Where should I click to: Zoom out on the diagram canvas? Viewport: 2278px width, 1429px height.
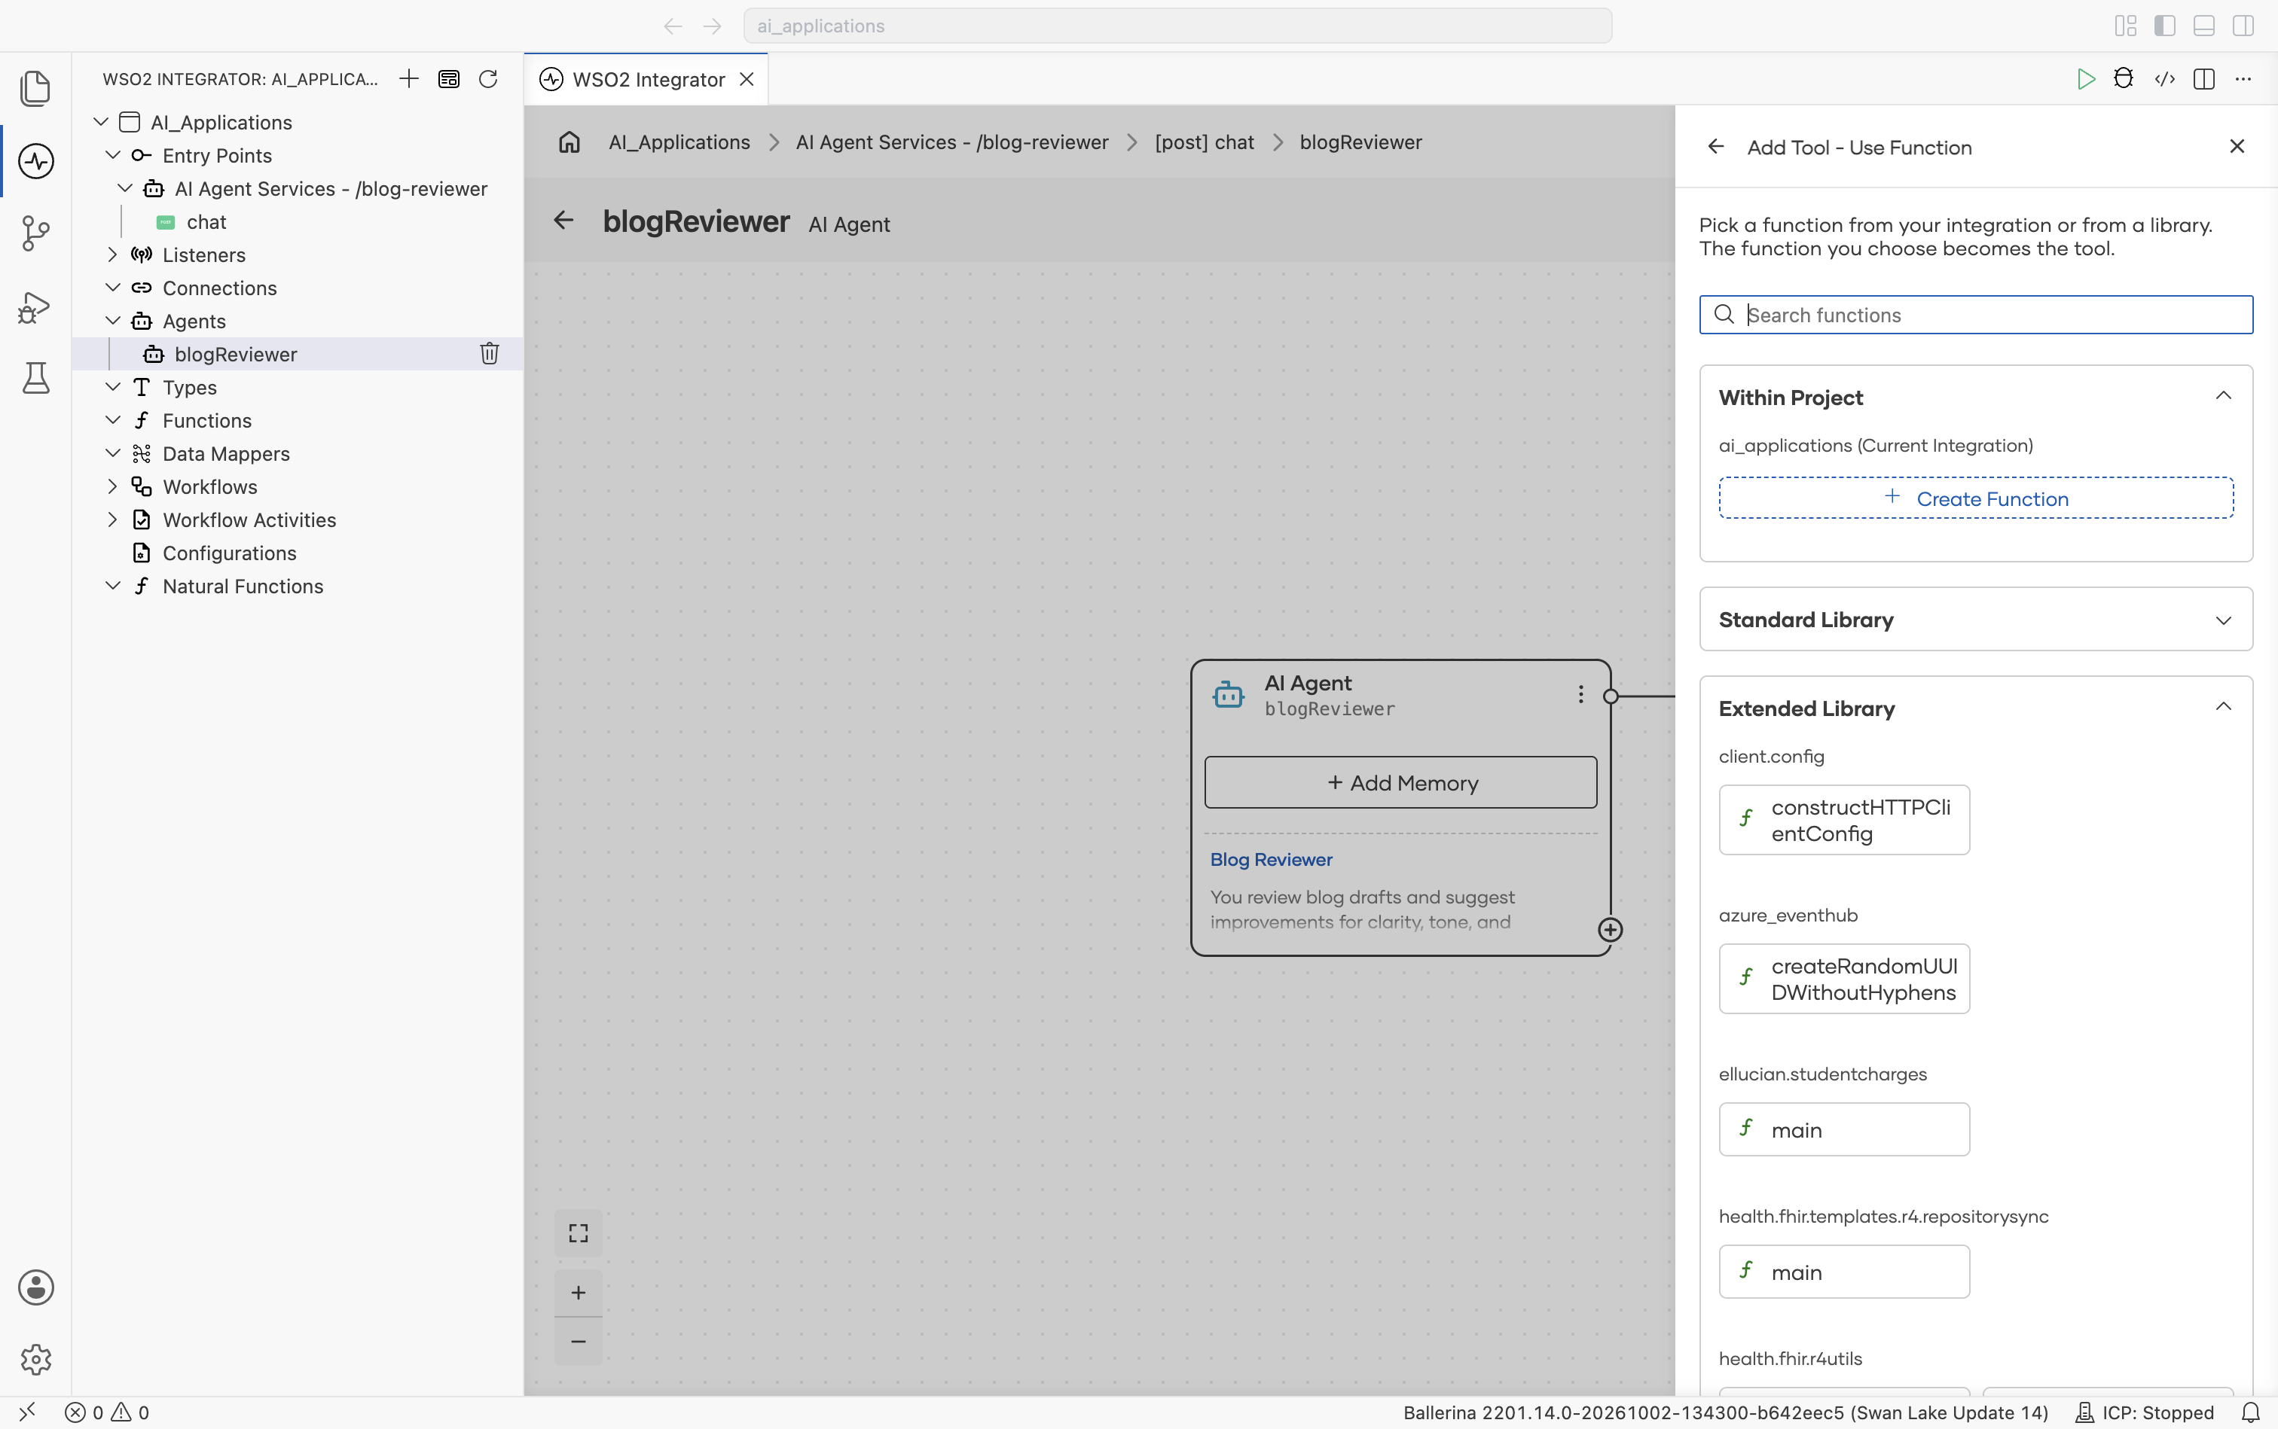pyautogui.click(x=578, y=1341)
